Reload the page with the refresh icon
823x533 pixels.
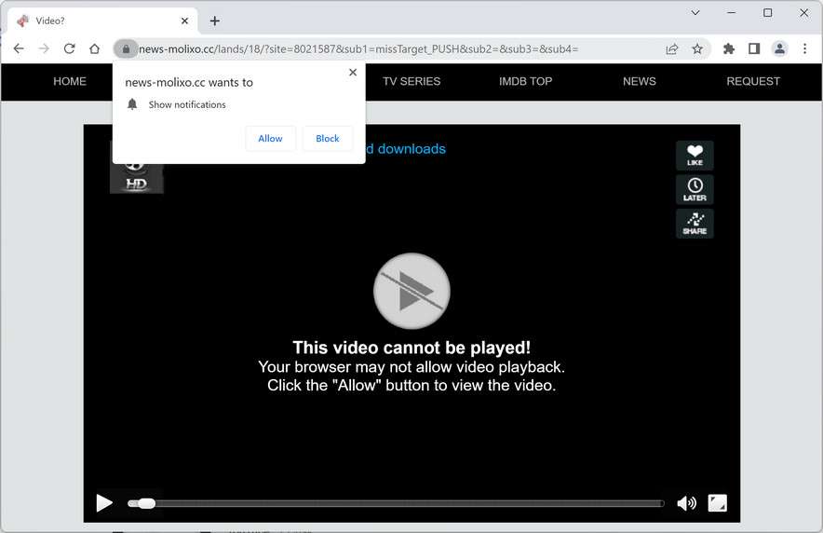[69, 48]
